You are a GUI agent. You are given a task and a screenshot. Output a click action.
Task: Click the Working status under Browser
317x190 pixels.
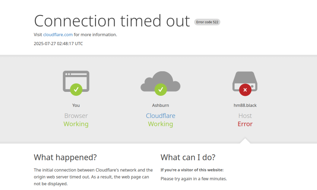tap(76, 124)
